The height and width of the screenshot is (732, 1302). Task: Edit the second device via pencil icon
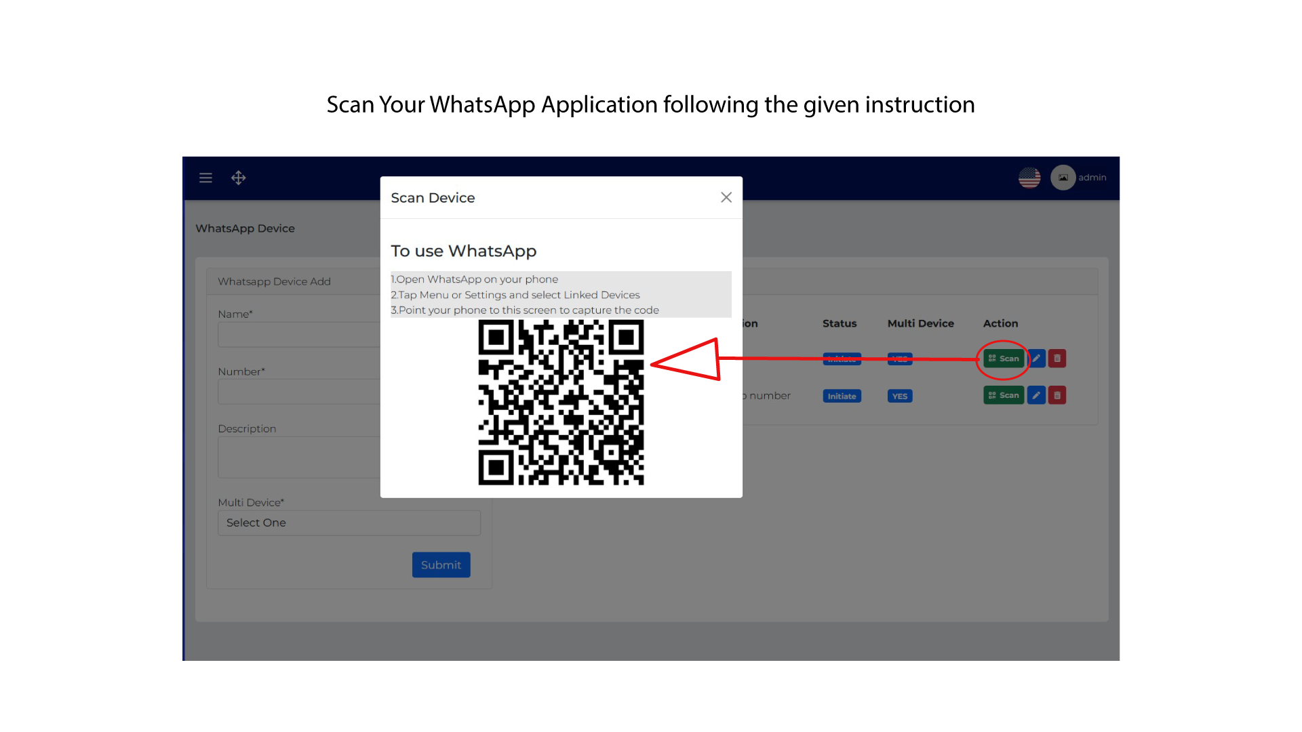pyautogui.click(x=1036, y=395)
